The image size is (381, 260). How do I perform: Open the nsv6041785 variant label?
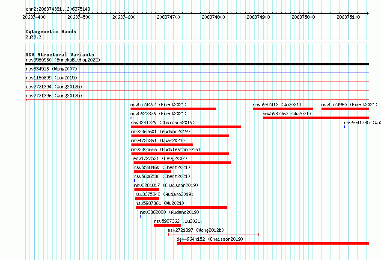click(x=362, y=123)
